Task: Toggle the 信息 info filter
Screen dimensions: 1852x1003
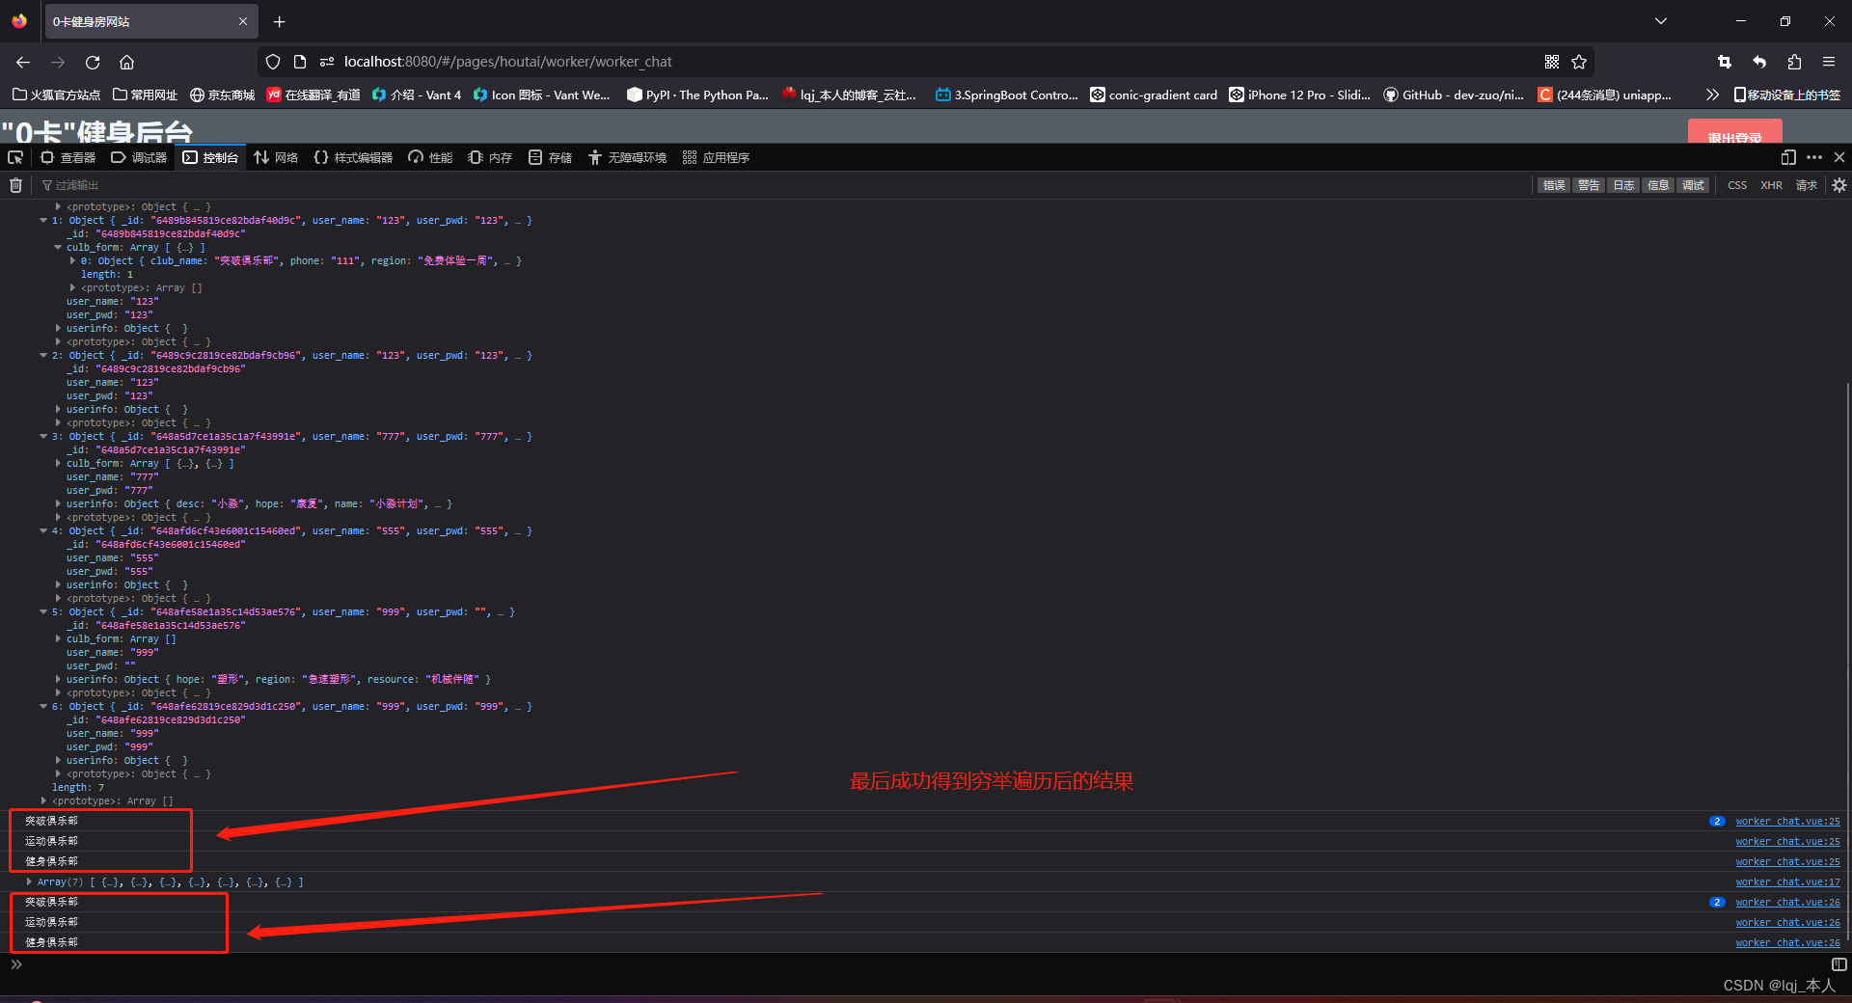Action: (x=1658, y=185)
